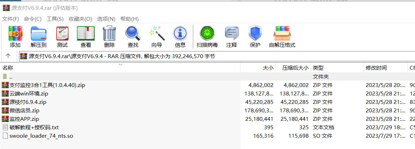Click the 删除 trash can icon
Screen dimensions: 415x149
tap(109, 33)
